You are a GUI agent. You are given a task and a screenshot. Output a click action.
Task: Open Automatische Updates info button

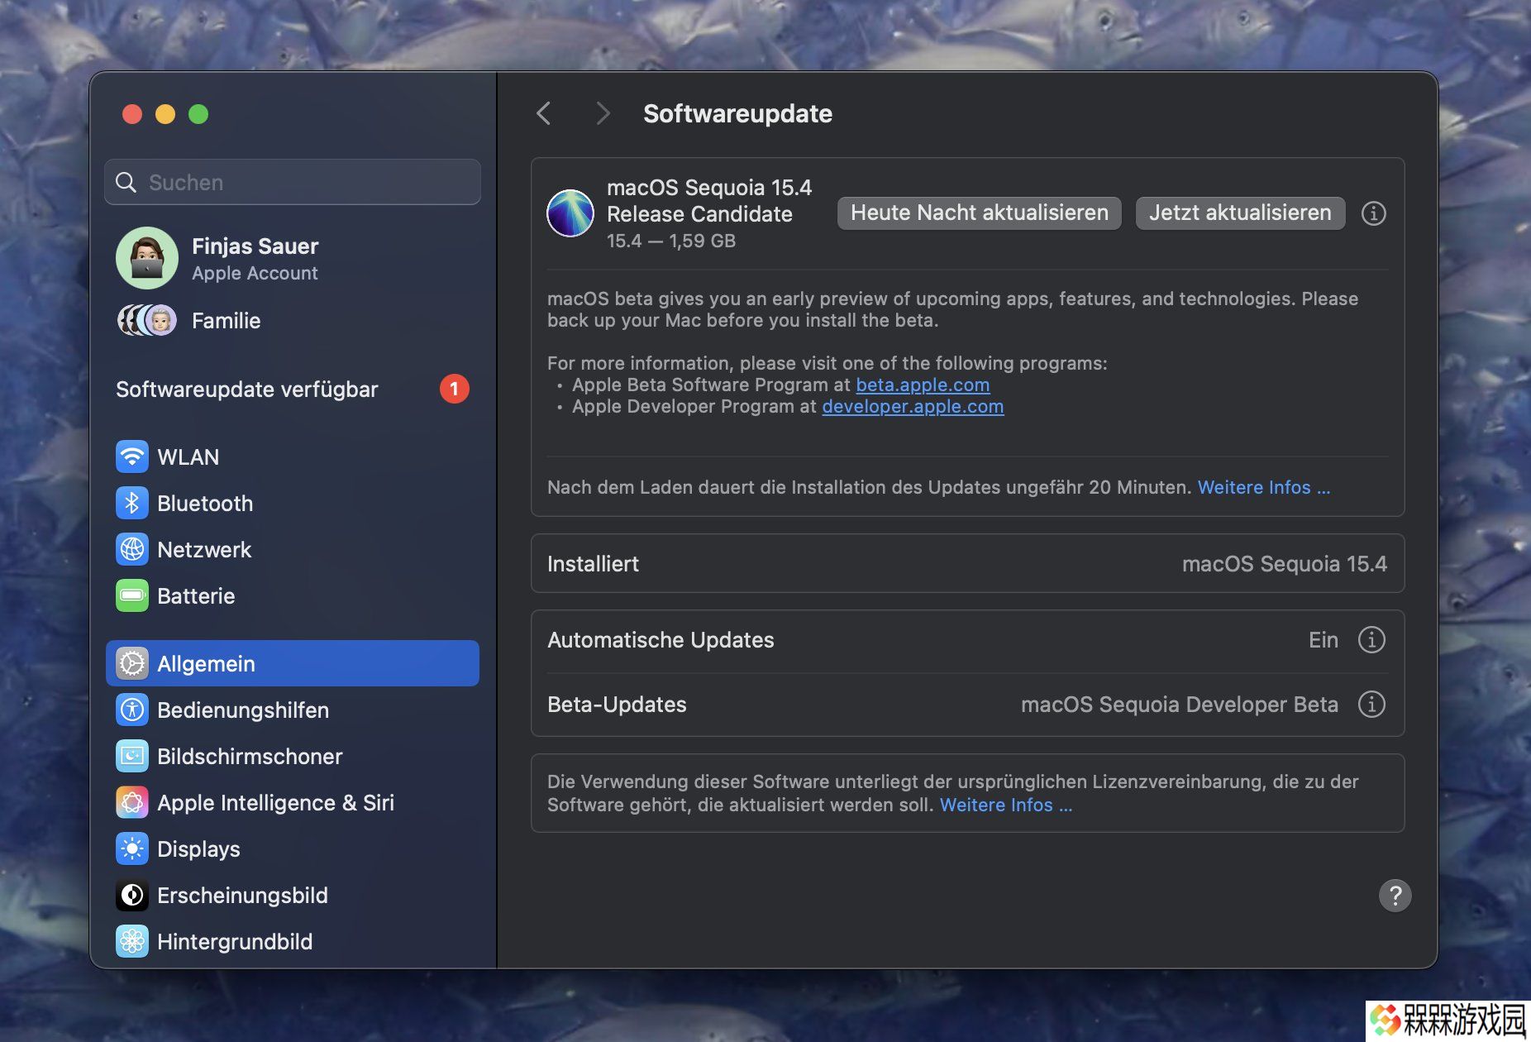point(1371,639)
